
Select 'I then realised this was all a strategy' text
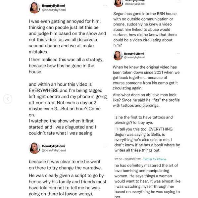click(x=66, y=66)
